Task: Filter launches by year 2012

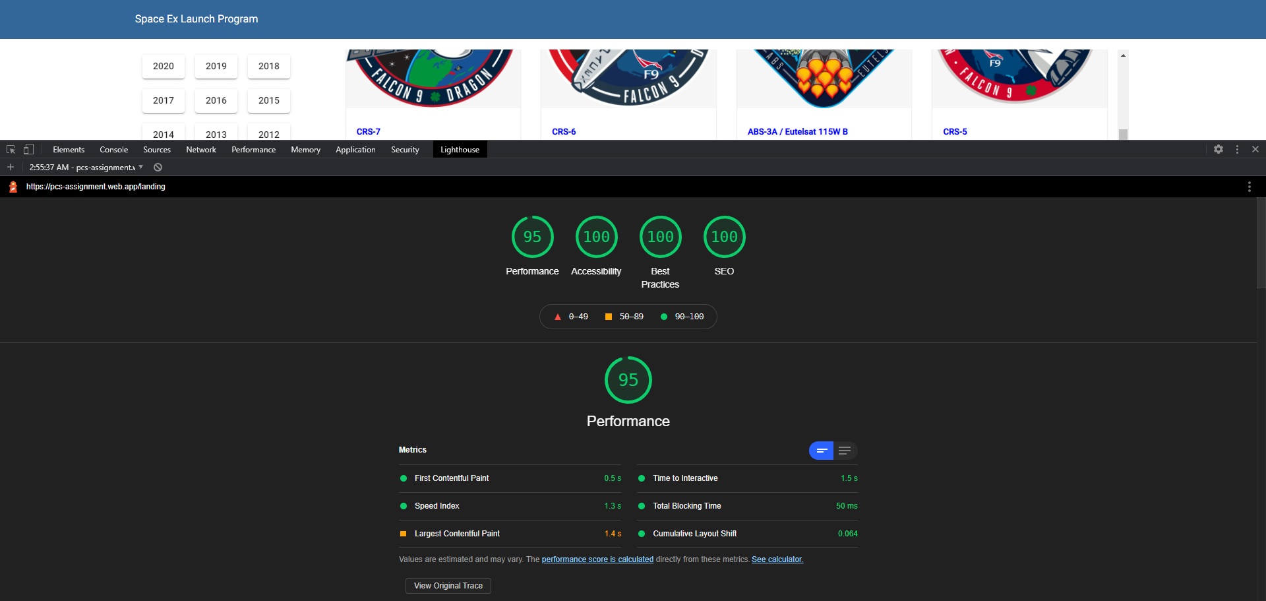Action: 269,132
